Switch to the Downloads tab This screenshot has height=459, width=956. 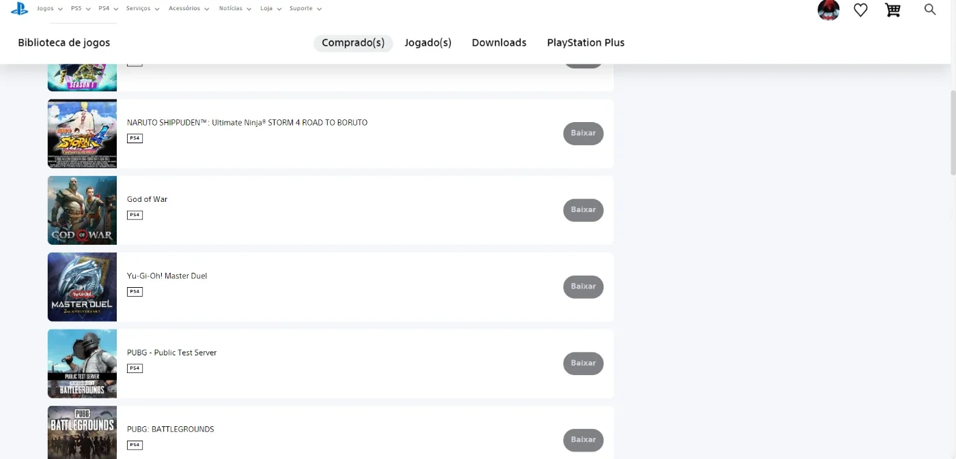click(x=499, y=43)
